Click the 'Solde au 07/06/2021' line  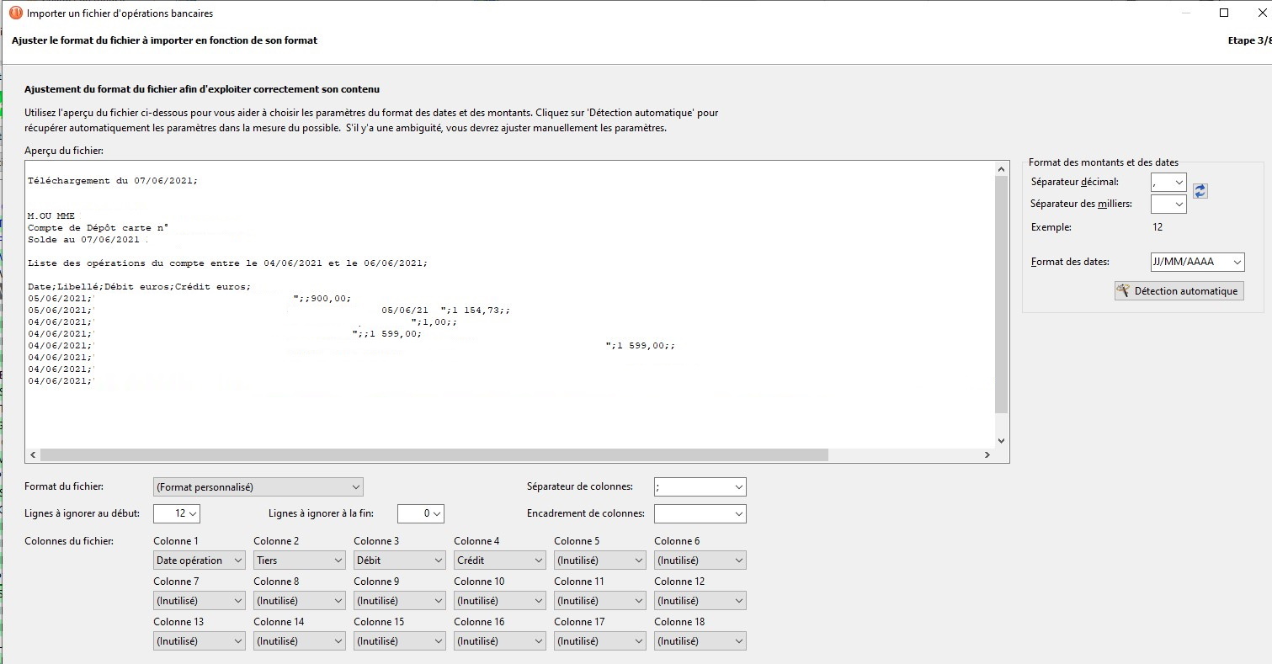point(83,240)
